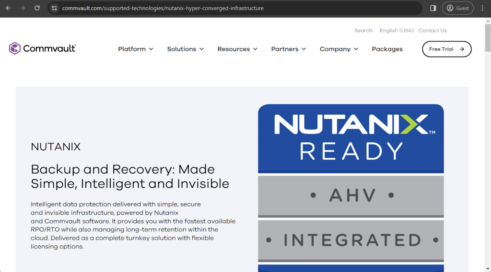Click the browser forward arrow
This screenshot has height=272, width=491.
click(x=23, y=8)
